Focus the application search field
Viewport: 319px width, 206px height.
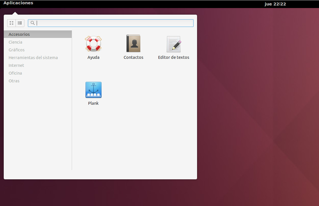click(111, 23)
